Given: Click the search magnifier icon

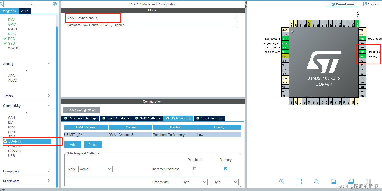Looking at the screenshot, I should pyautogui.click(x=1, y=4).
